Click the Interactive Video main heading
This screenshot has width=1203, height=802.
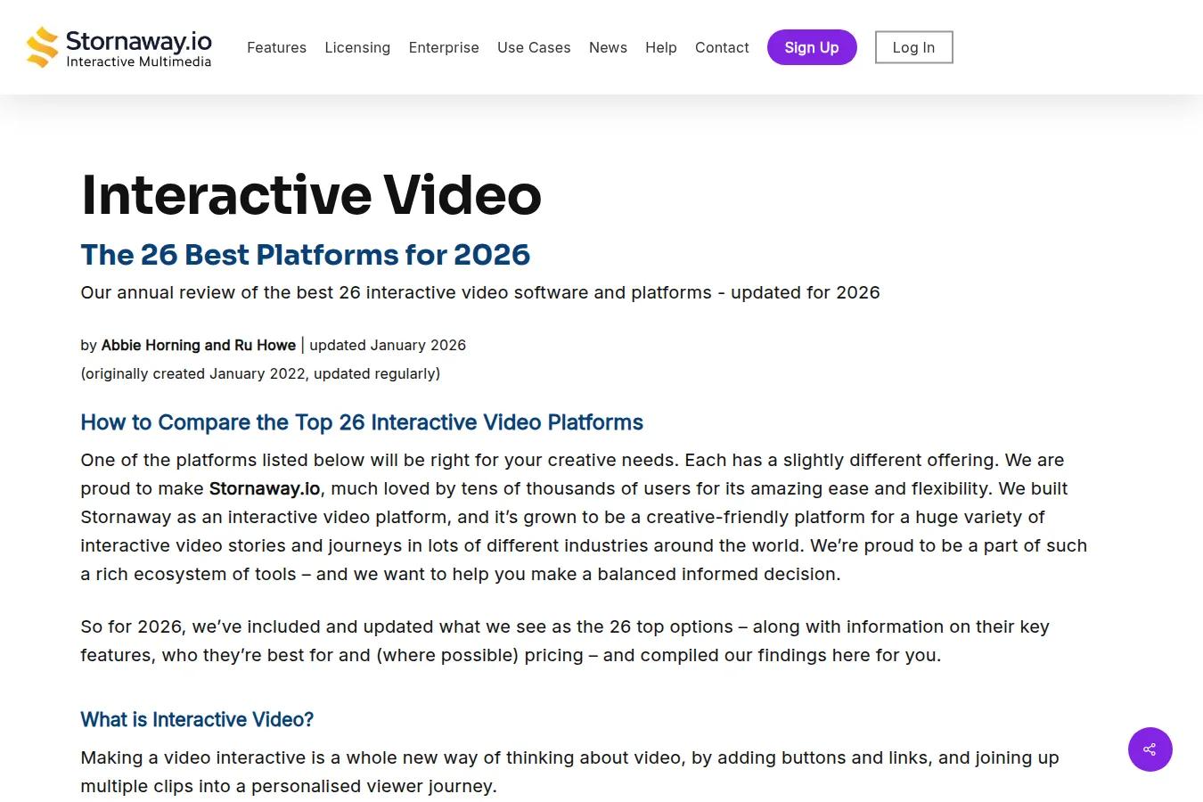(311, 194)
